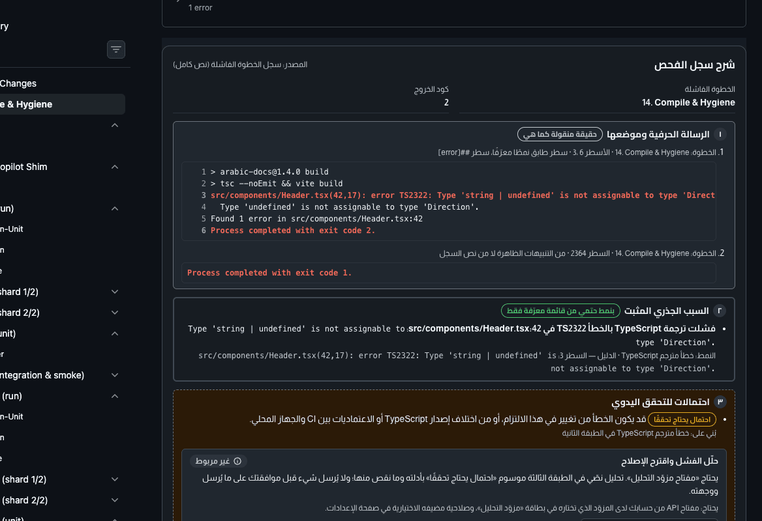This screenshot has height=521, width=762.
Task: Click the "المصدر: سجل الخطوة الفاشلة (نص كامل)" text
Action: pos(240,64)
